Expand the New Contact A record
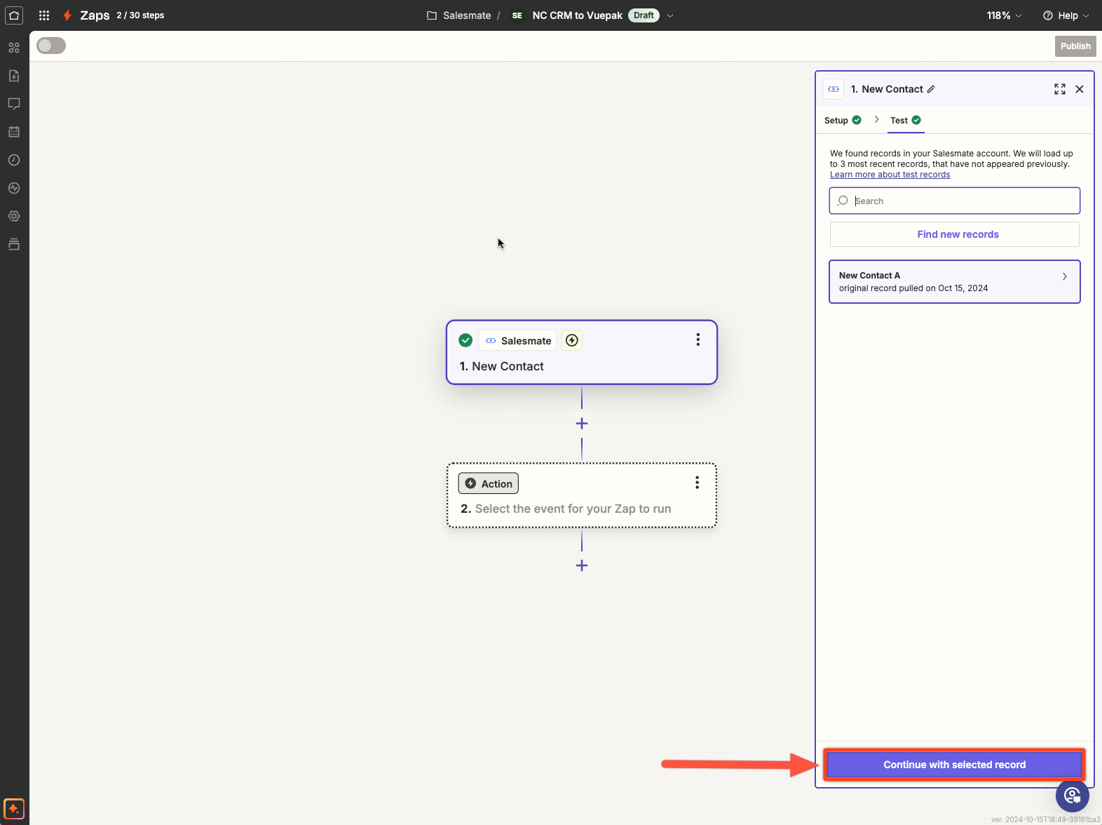1102x825 pixels. (954, 282)
